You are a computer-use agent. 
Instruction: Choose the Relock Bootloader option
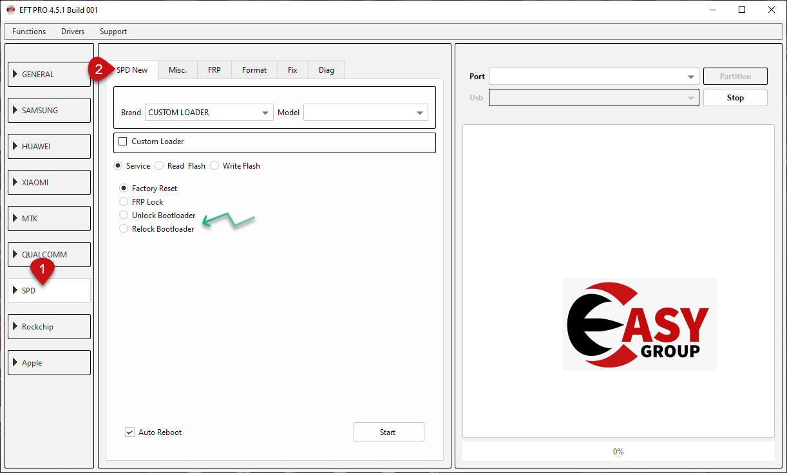point(124,229)
